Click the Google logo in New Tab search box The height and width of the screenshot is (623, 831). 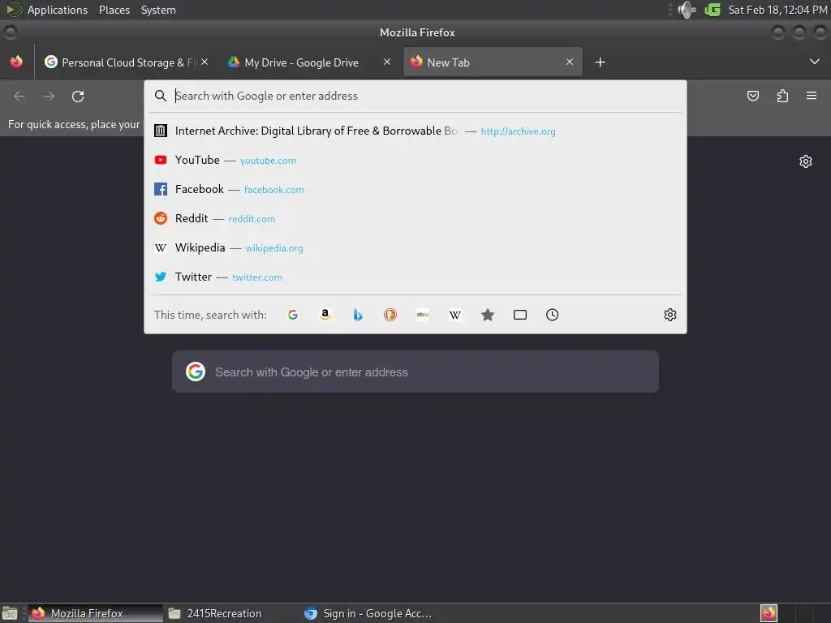point(196,372)
